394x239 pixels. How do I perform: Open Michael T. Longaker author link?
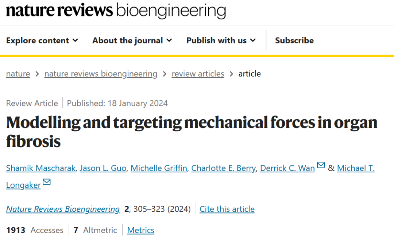click(x=355, y=168)
